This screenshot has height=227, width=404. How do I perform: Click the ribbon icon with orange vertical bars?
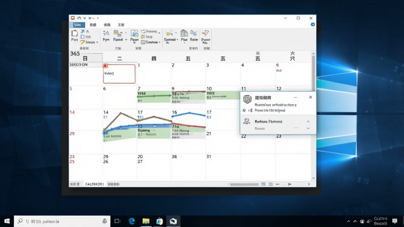(x=169, y=33)
